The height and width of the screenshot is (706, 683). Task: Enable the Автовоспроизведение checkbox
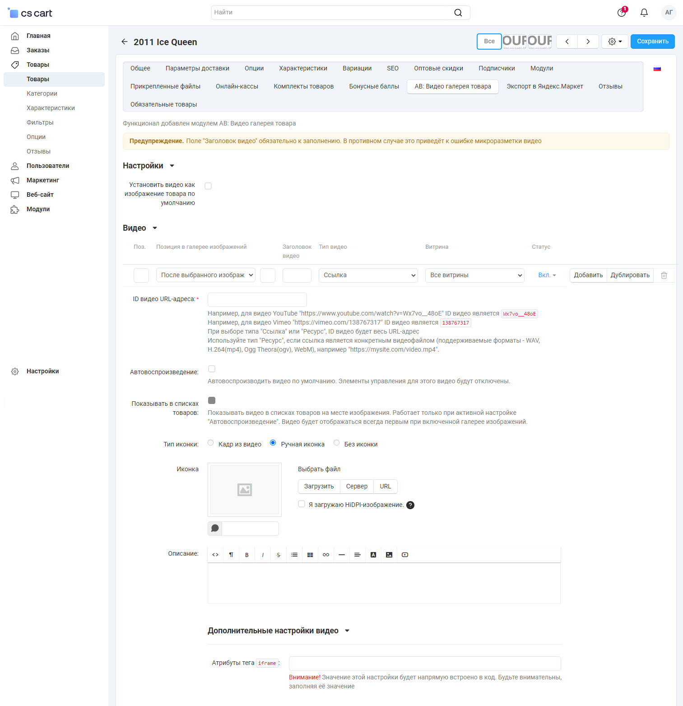tap(212, 369)
